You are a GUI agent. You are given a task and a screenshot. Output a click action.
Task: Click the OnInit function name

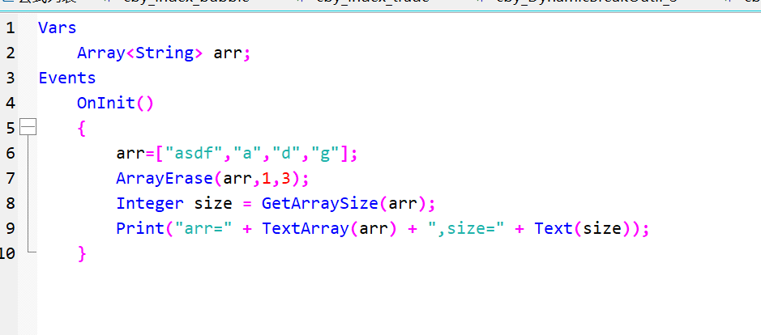pos(105,104)
